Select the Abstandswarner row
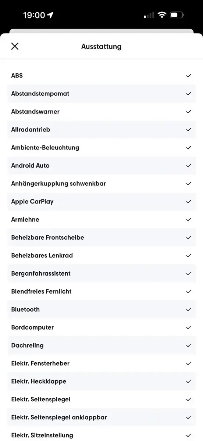The image size is (203, 441). 101,111
